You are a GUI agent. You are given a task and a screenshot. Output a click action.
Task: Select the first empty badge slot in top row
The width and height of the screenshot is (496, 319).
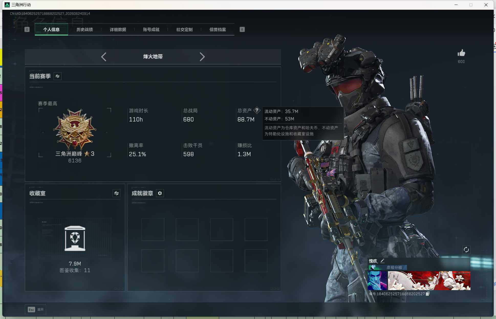[153, 229]
